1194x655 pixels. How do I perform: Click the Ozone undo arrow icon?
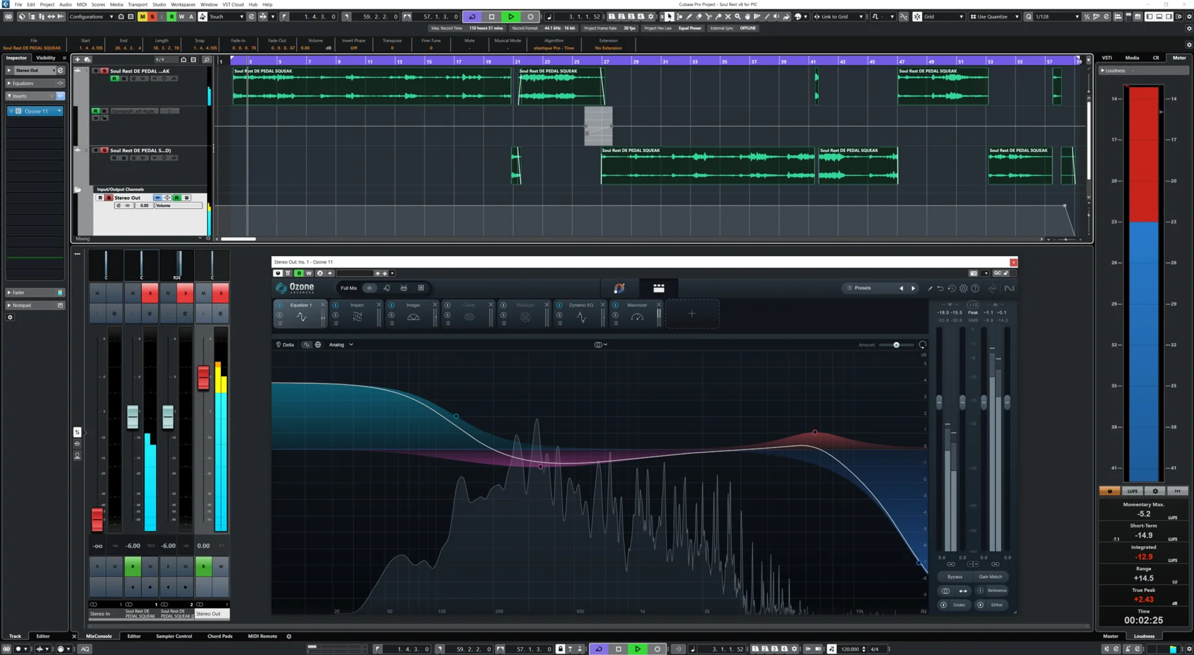click(x=940, y=288)
